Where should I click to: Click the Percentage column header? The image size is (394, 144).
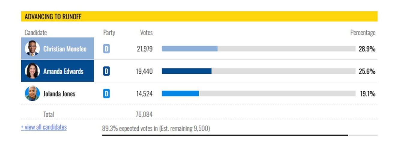(362, 33)
